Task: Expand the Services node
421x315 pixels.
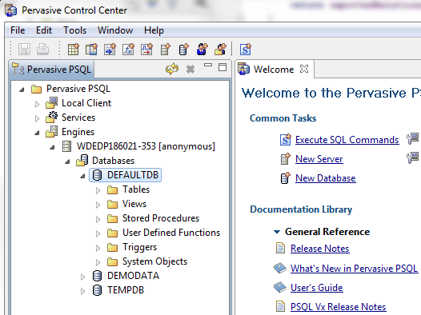Action: coord(38,118)
